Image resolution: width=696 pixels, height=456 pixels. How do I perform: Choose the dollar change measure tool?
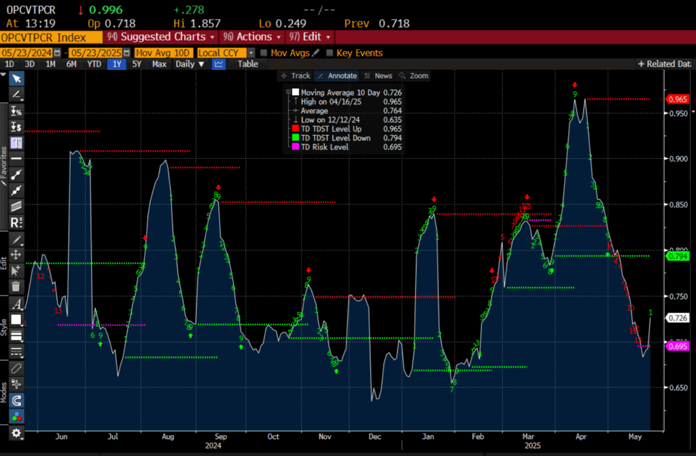click(16, 127)
